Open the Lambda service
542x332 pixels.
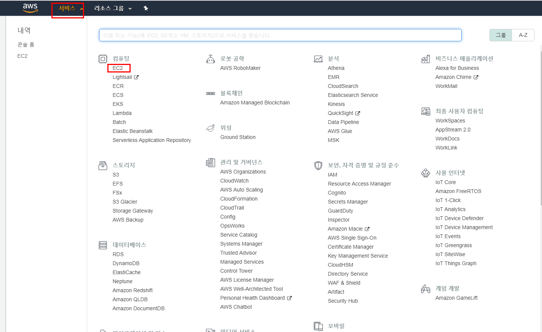[122, 113]
